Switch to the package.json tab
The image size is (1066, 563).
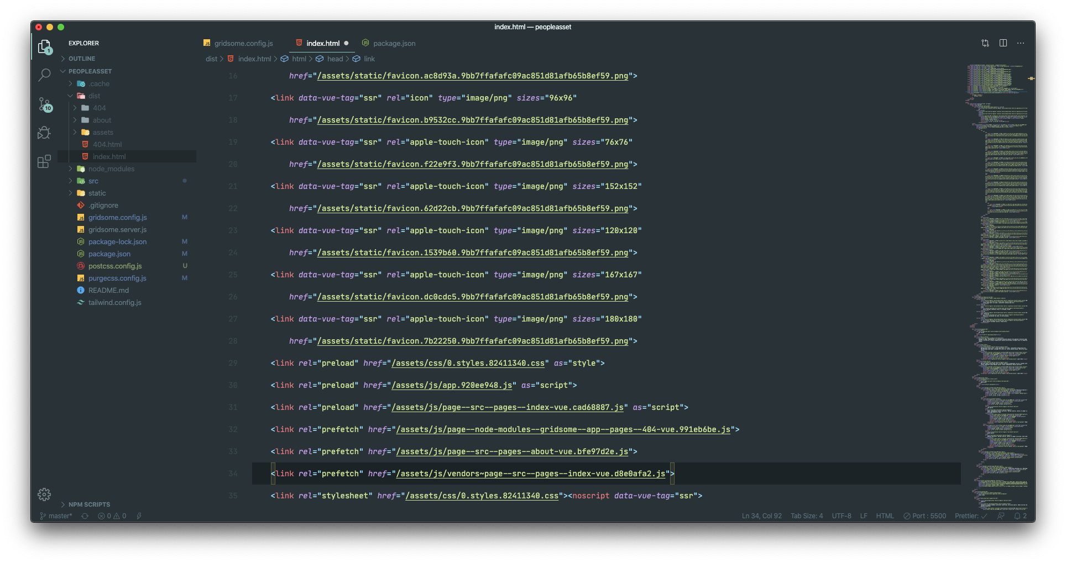click(x=394, y=43)
